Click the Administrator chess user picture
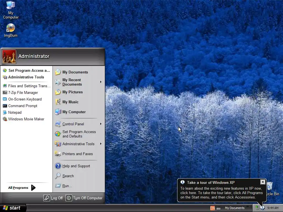 (x=9, y=57)
